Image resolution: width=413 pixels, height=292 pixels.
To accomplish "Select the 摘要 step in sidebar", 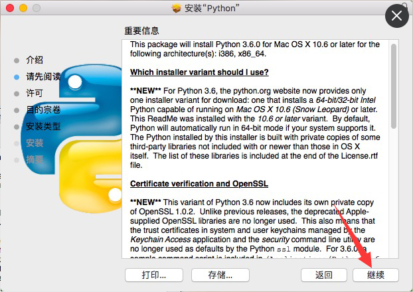I will point(35,159).
